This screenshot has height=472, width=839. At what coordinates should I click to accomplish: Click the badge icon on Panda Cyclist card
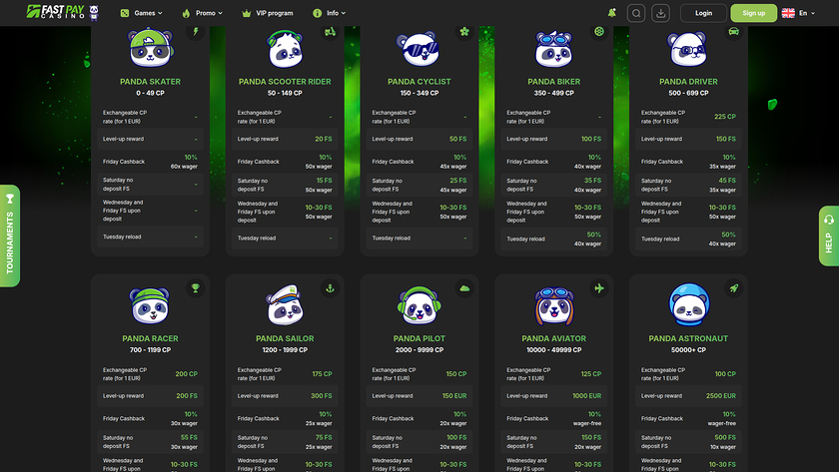pyautogui.click(x=464, y=32)
